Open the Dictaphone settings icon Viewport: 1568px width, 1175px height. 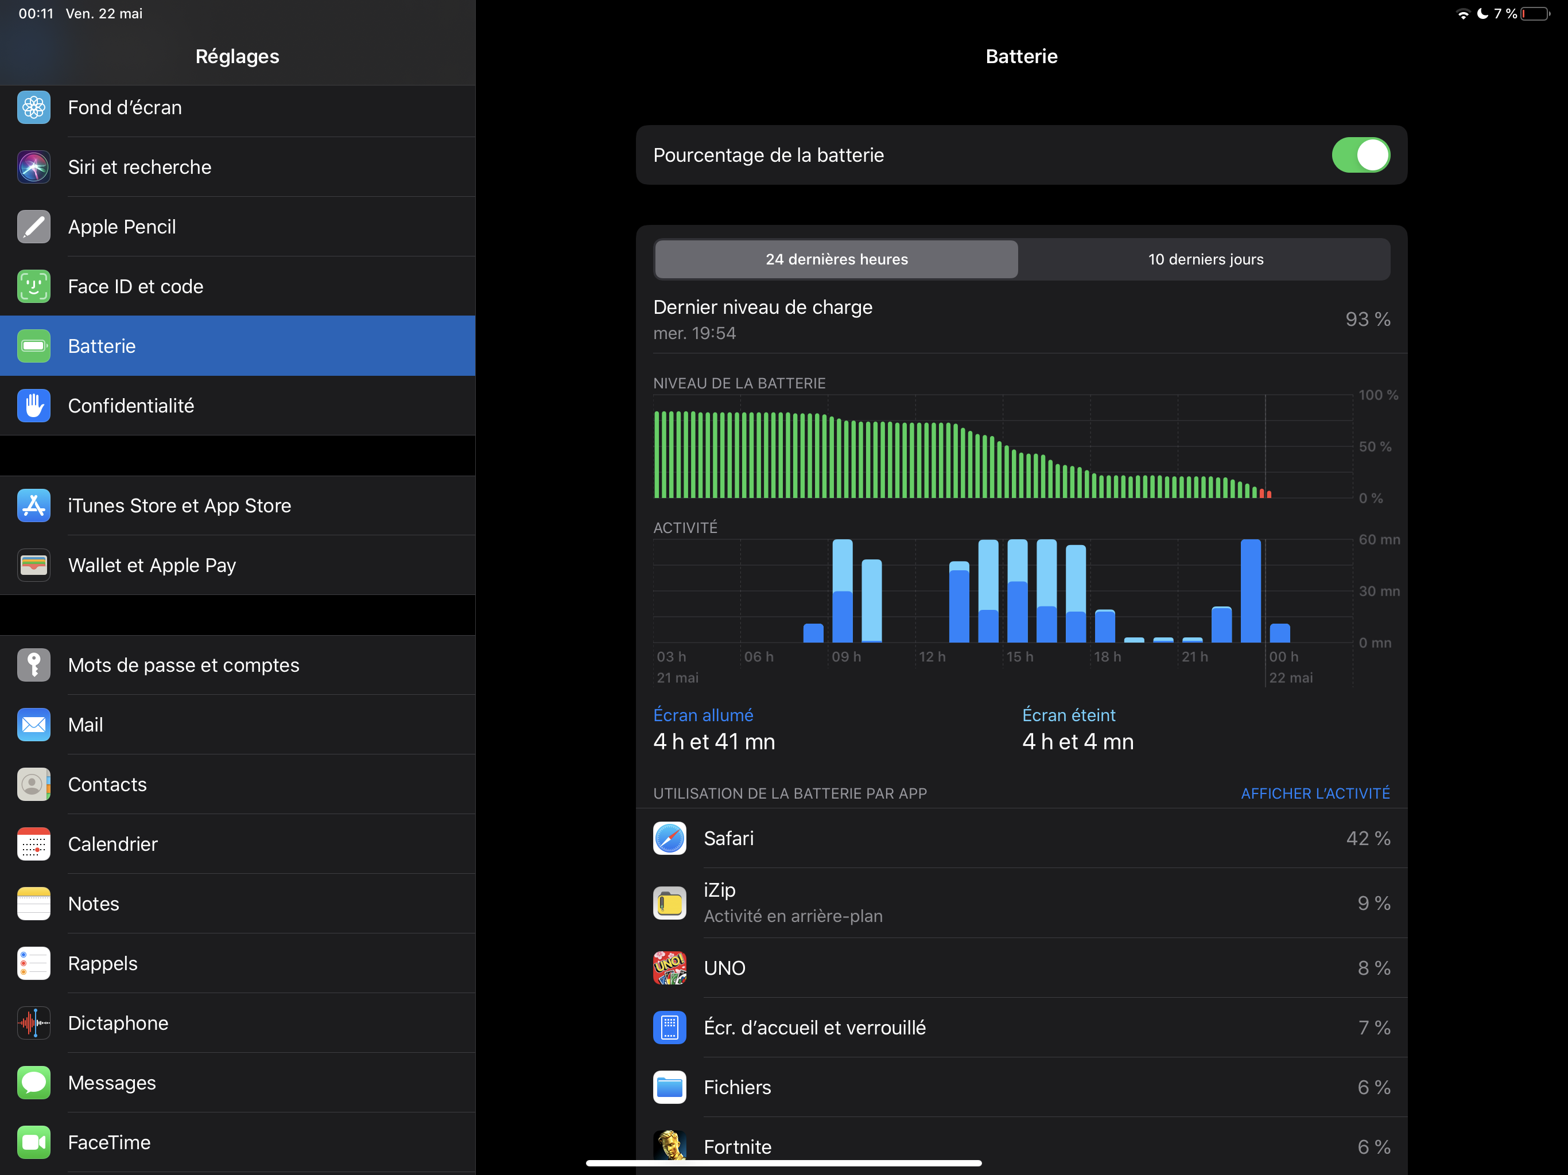click(33, 1022)
